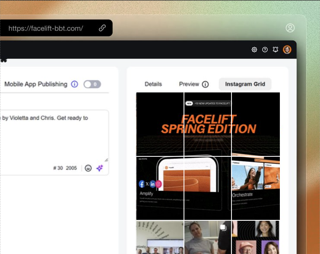Toggle the Mobile App Publishing switch
The height and width of the screenshot is (254, 320).
pos(92,84)
